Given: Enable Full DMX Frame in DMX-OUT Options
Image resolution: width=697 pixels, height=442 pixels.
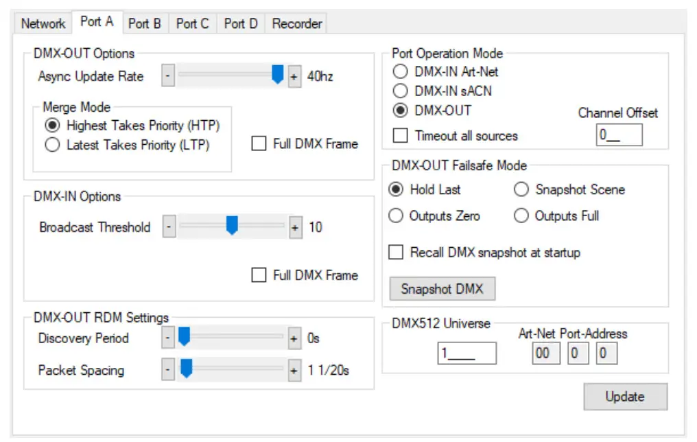Looking at the screenshot, I should (x=259, y=143).
